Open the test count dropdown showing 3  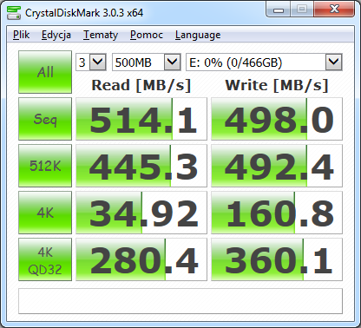(91, 62)
